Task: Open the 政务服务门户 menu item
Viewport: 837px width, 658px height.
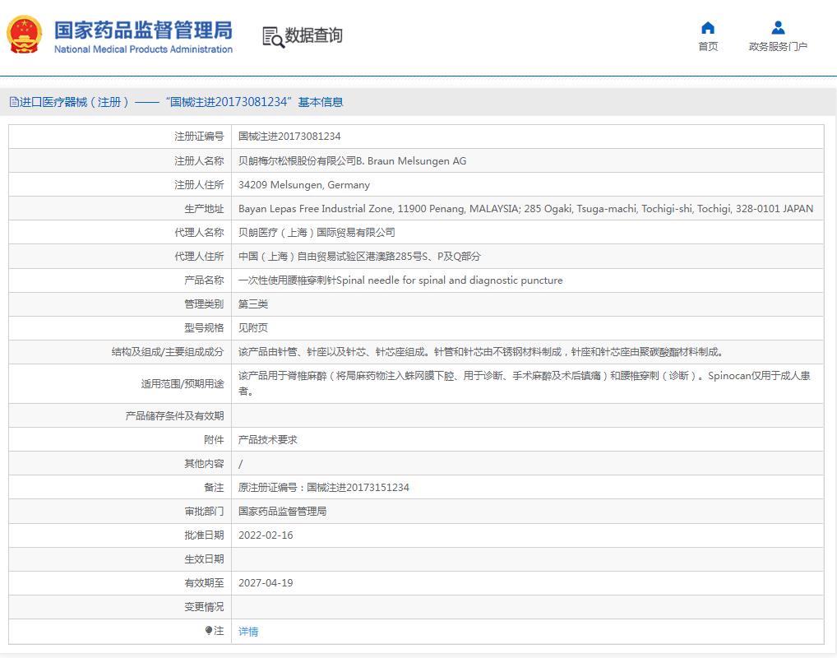Action: coord(778,47)
